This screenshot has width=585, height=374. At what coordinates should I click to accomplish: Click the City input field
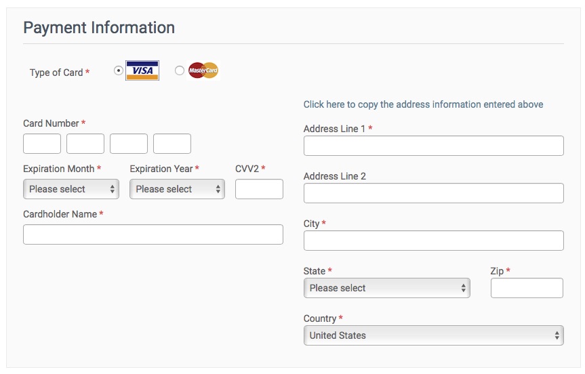(434, 241)
